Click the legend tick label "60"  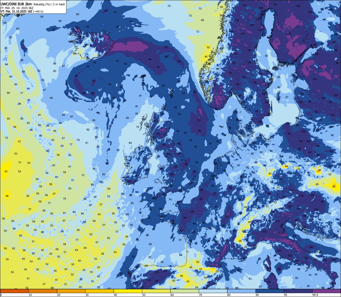coord(172,295)
